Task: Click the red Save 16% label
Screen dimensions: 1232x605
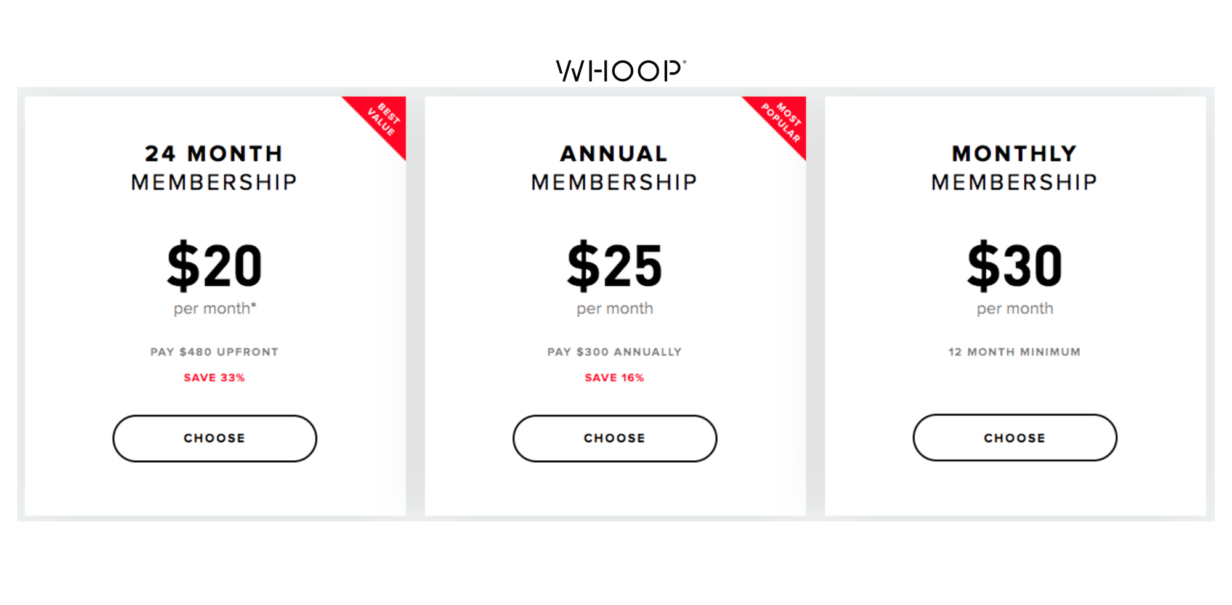Action: [614, 378]
